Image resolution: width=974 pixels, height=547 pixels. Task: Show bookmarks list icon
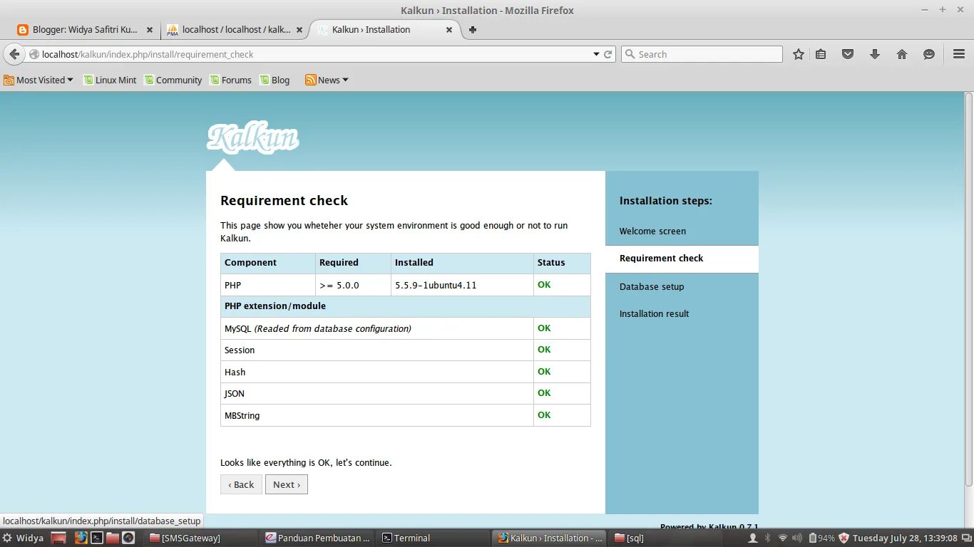pos(821,54)
